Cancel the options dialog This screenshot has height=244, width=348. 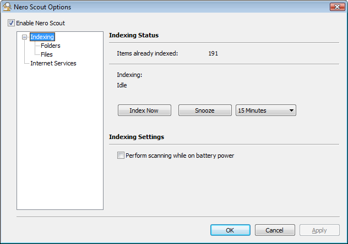tap(274, 230)
